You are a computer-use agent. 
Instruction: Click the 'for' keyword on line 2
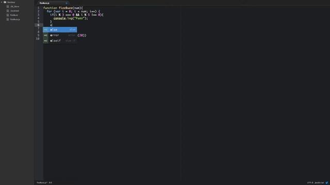(x=49, y=11)
